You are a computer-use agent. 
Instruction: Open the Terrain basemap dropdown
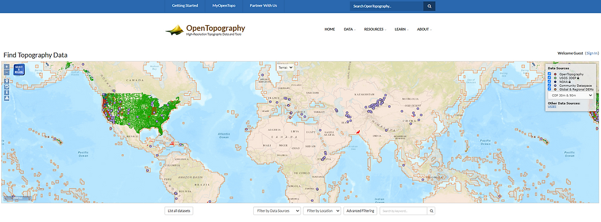pyautogui.click(x=285, y=67)
